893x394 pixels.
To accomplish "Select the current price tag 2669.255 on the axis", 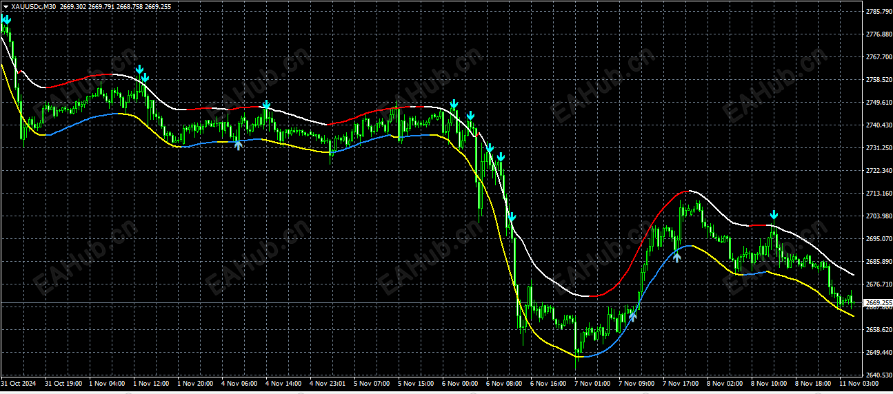I will pyautogui.click(x=878, y=303).
